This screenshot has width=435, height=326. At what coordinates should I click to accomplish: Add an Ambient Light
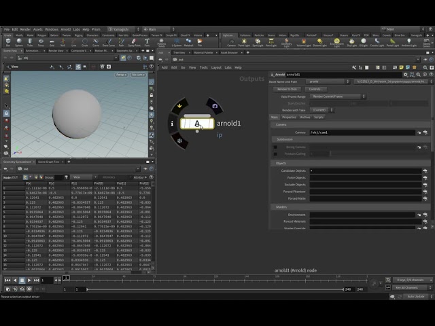point(409,42)
